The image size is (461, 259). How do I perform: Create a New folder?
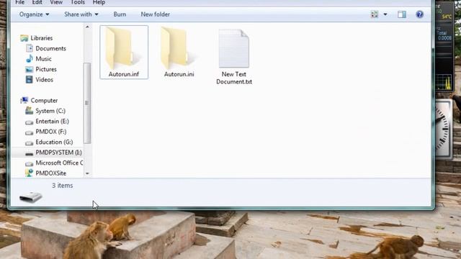(x=156, y=14)
